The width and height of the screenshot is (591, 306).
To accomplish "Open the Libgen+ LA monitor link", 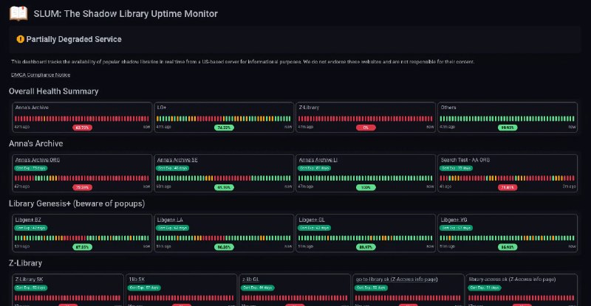I will (170, 220).
